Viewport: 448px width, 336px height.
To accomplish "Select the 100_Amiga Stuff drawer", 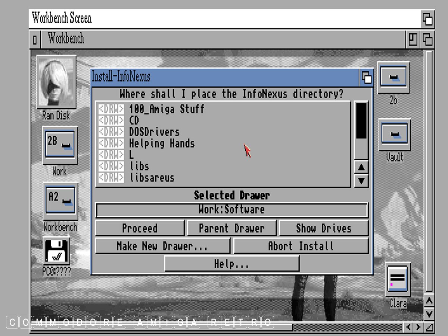I will (167, 109).
